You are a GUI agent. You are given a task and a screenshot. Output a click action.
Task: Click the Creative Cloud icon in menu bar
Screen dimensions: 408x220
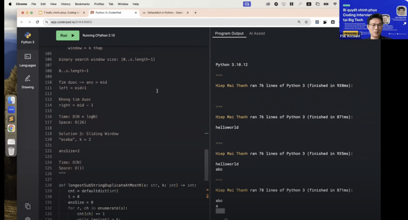(268, 4)
